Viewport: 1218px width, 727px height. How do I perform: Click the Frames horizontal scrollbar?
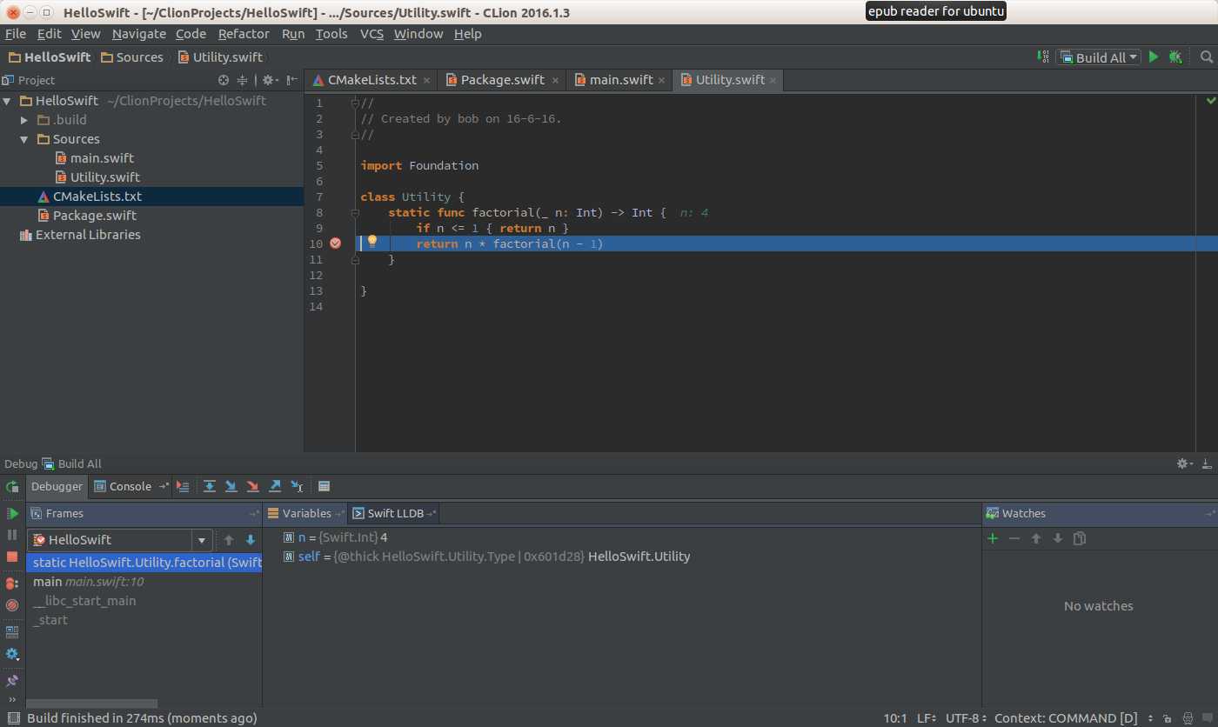coord(92,704)
